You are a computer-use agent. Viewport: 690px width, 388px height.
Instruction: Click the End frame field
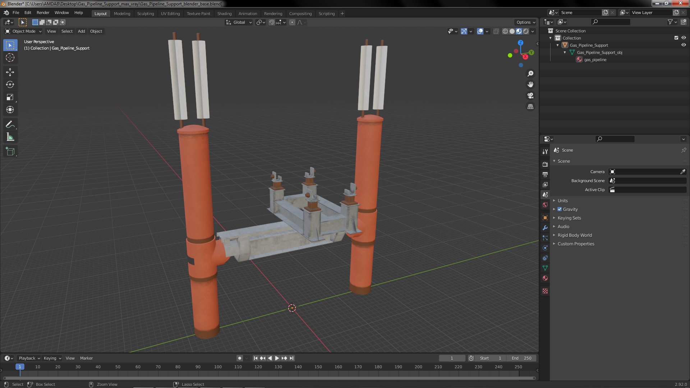point(521,358)
